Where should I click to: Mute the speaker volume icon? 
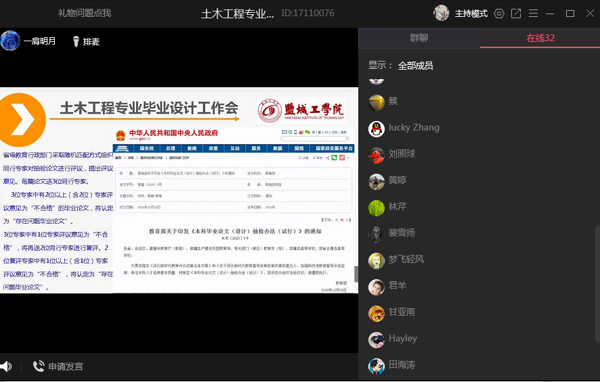coord(6,366)
